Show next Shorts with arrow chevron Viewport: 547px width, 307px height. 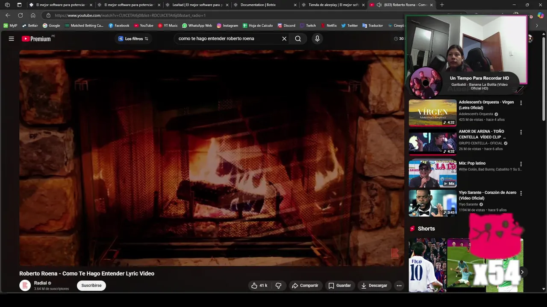[522, 272]
